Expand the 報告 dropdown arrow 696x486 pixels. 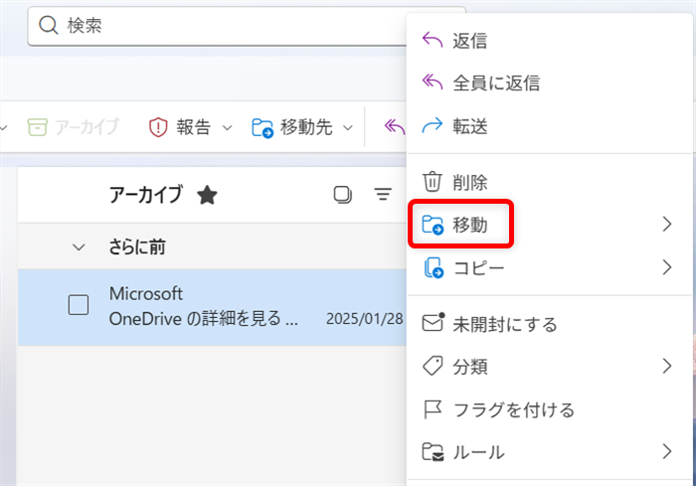[227, 127]
